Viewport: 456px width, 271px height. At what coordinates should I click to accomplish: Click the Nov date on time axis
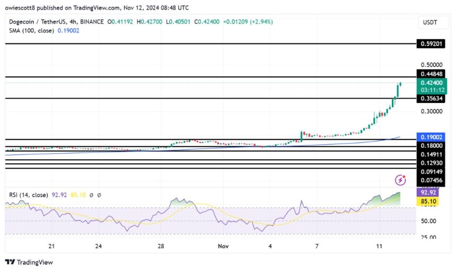pos(223,247)
